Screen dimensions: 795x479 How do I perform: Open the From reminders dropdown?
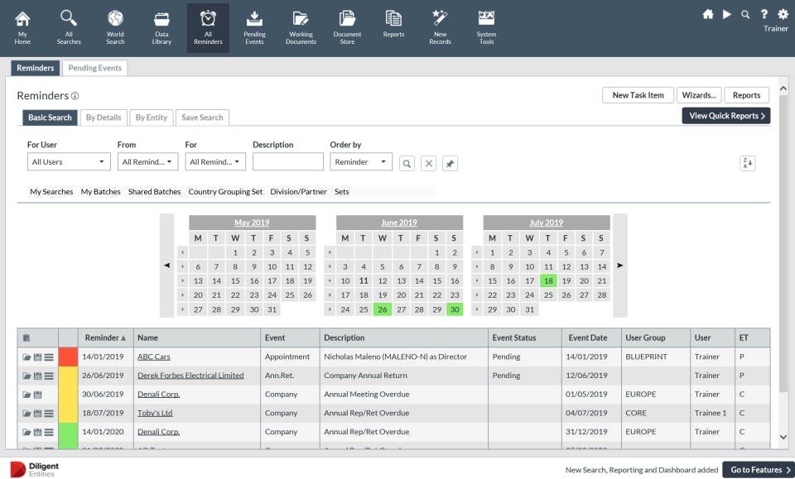pyautogui.click(x=147, y=162)
